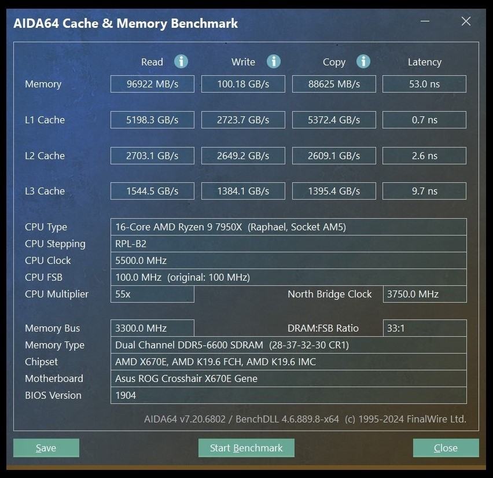Select L3 Cache Latency value 9.7 ns
Screen dimensions: 493x478
click(x=425, y=191)
